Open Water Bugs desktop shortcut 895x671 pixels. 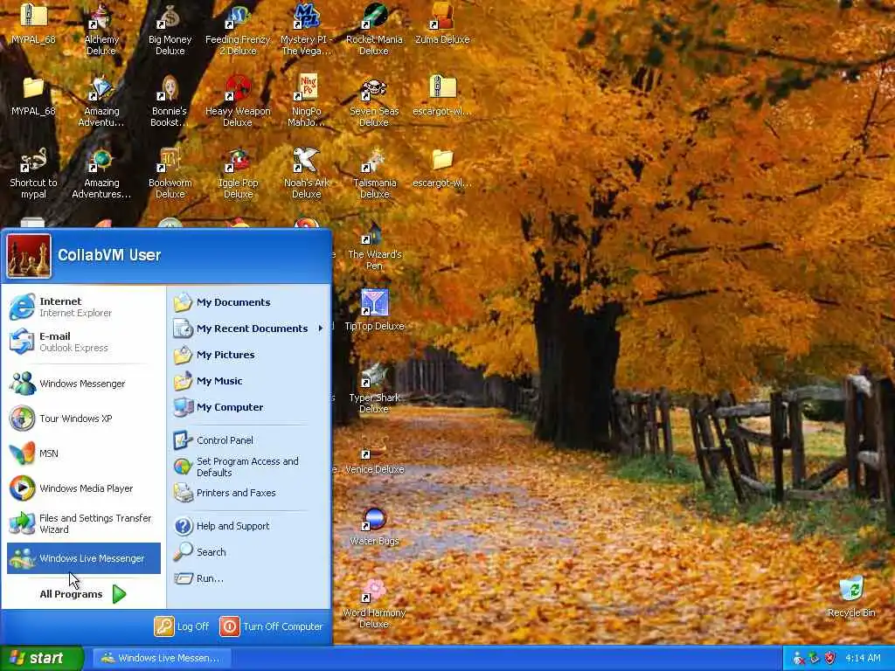374,527
